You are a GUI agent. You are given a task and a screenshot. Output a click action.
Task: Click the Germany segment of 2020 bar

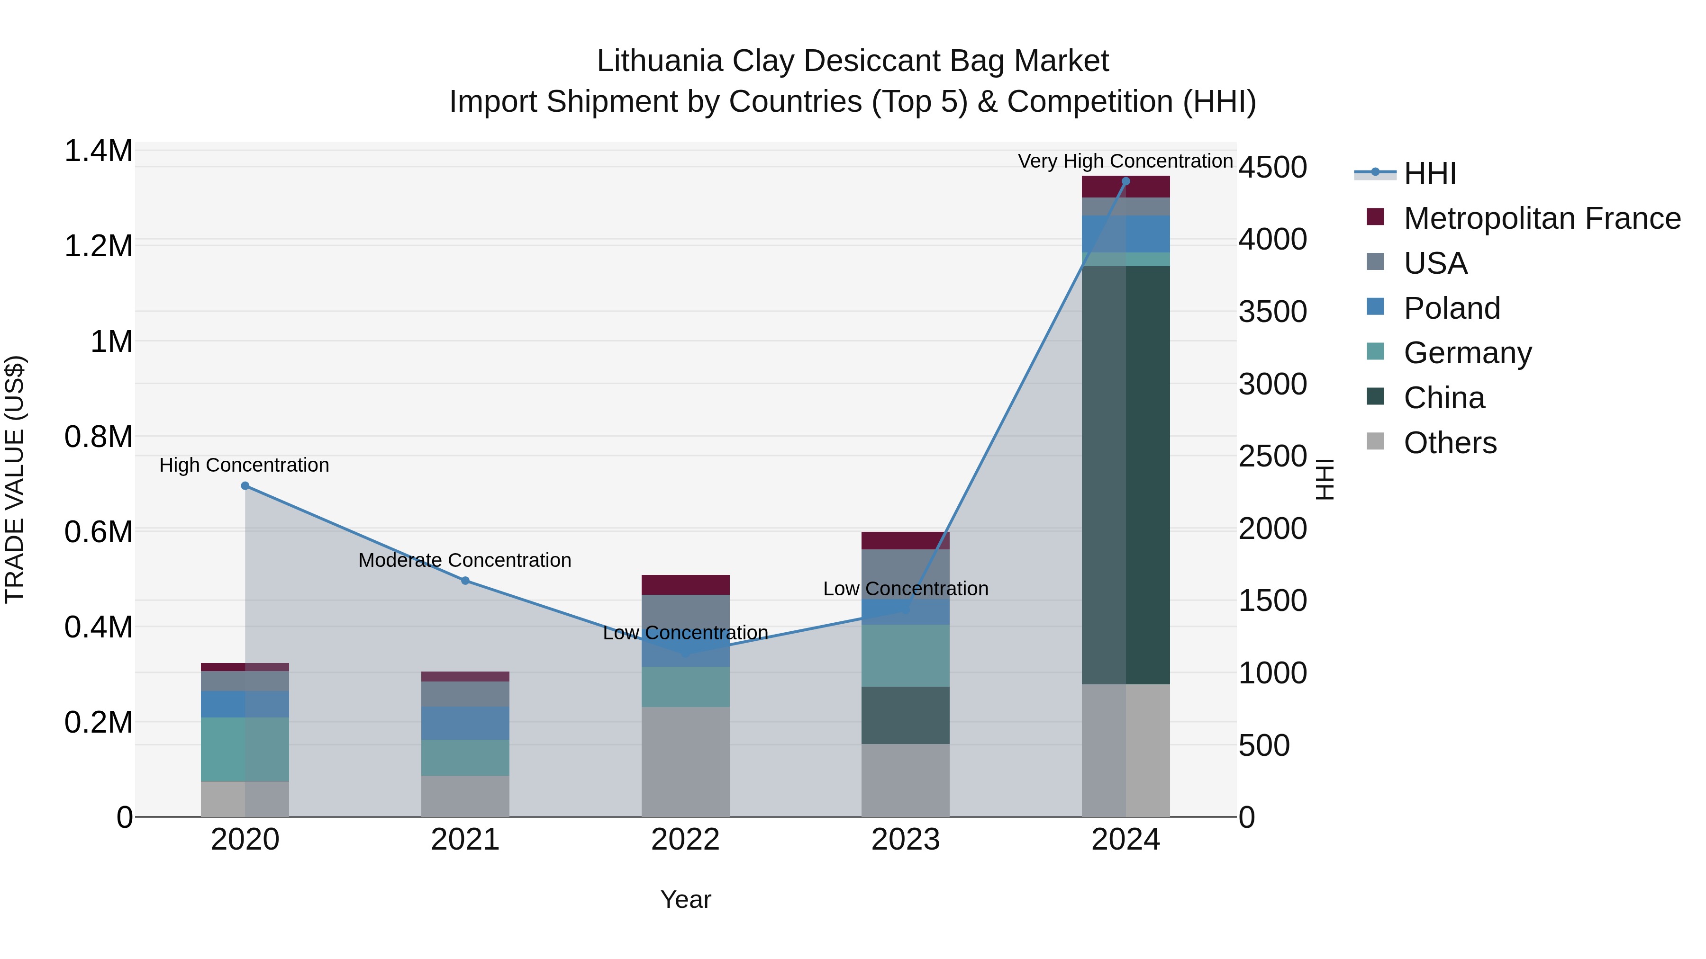[x=245, y=749]
